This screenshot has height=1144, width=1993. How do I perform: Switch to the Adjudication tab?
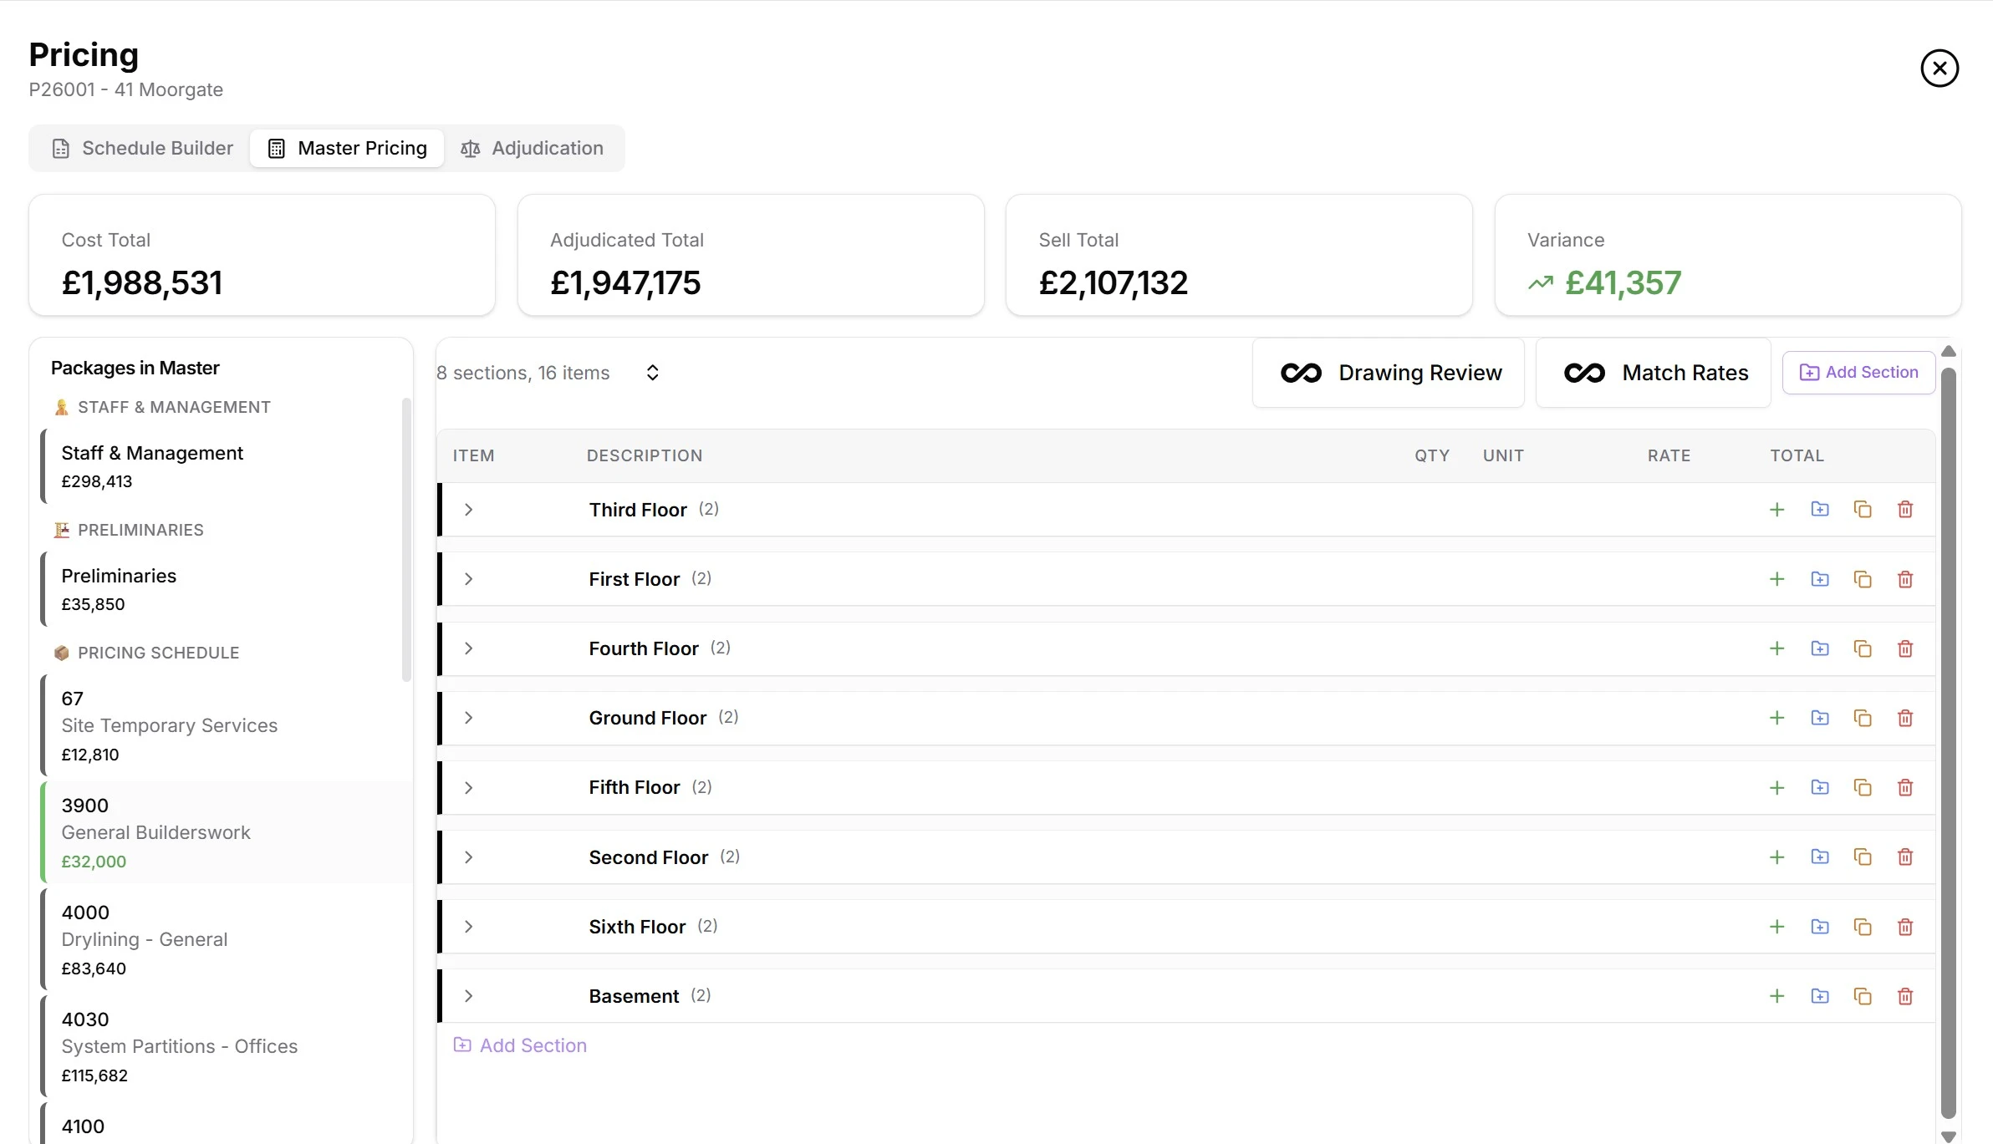(x=533, y=148)
